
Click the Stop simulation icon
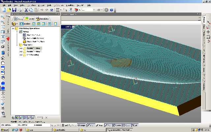(x=56, y=24)
